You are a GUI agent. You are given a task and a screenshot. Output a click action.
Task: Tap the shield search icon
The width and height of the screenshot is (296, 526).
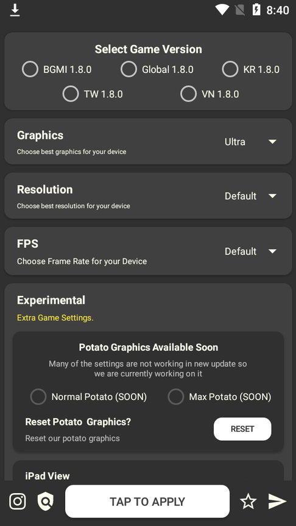pos(46,502)
